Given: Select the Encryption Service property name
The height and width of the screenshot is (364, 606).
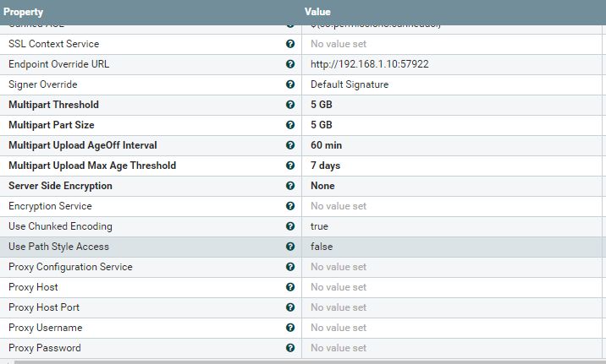Looking at the screenshot, I should pyautogui.click(x=50, y=206).
